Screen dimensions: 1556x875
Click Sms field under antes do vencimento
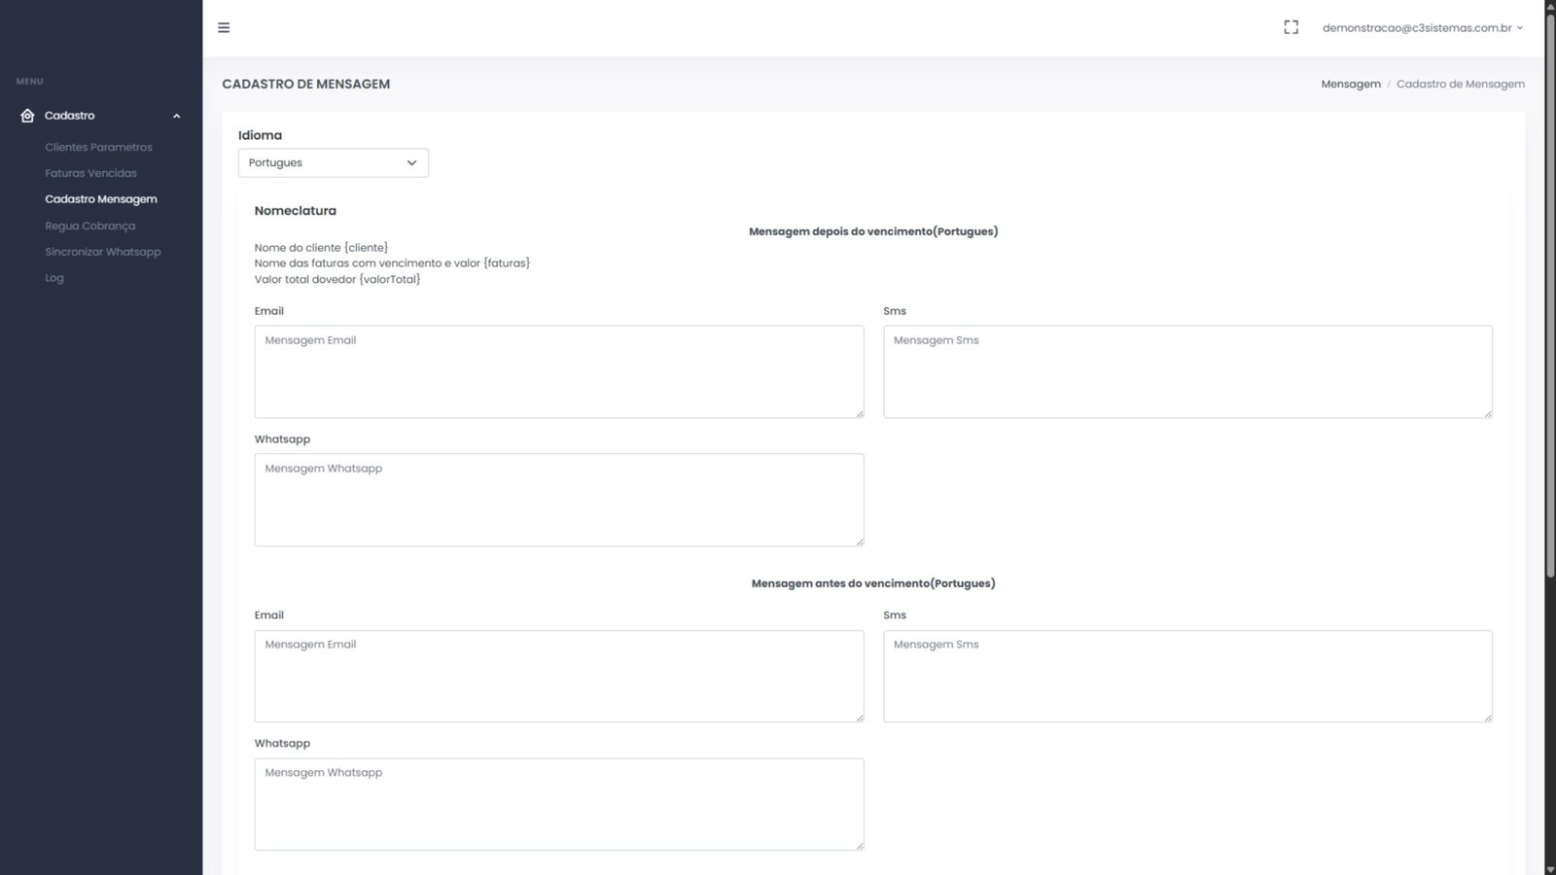coord(1186,676)
